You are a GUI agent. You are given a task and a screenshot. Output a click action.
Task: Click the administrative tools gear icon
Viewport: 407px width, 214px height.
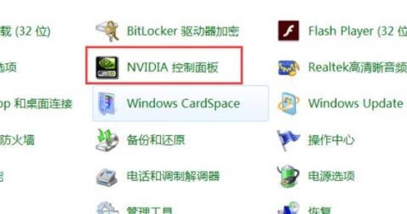107,208
